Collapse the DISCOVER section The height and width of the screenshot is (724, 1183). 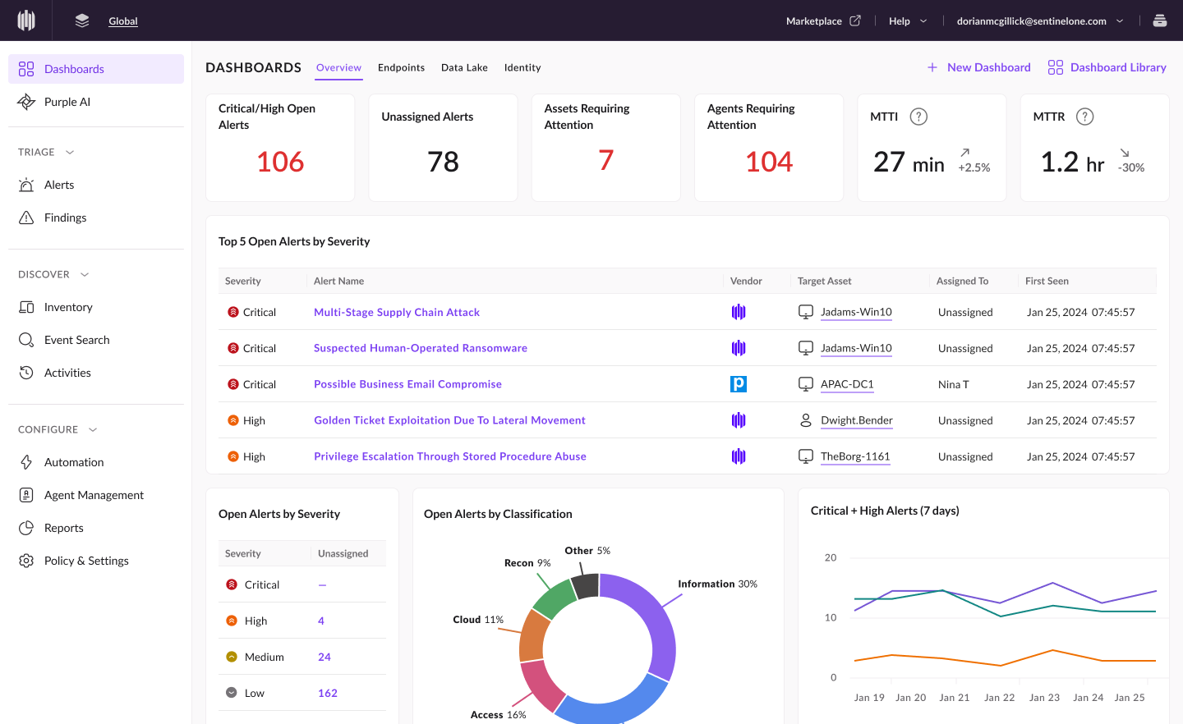pos(85,274)
